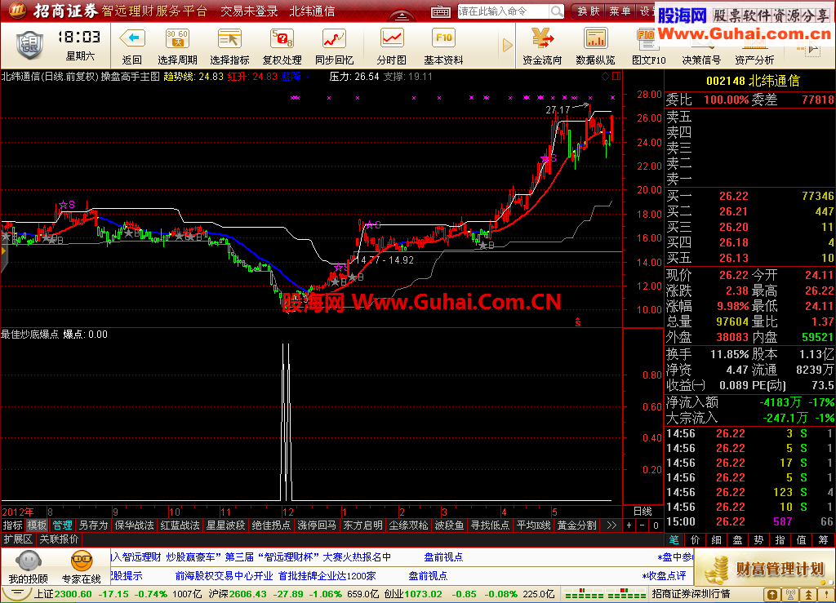Switch to the 东方启明 indicator tab

(363, 525)
